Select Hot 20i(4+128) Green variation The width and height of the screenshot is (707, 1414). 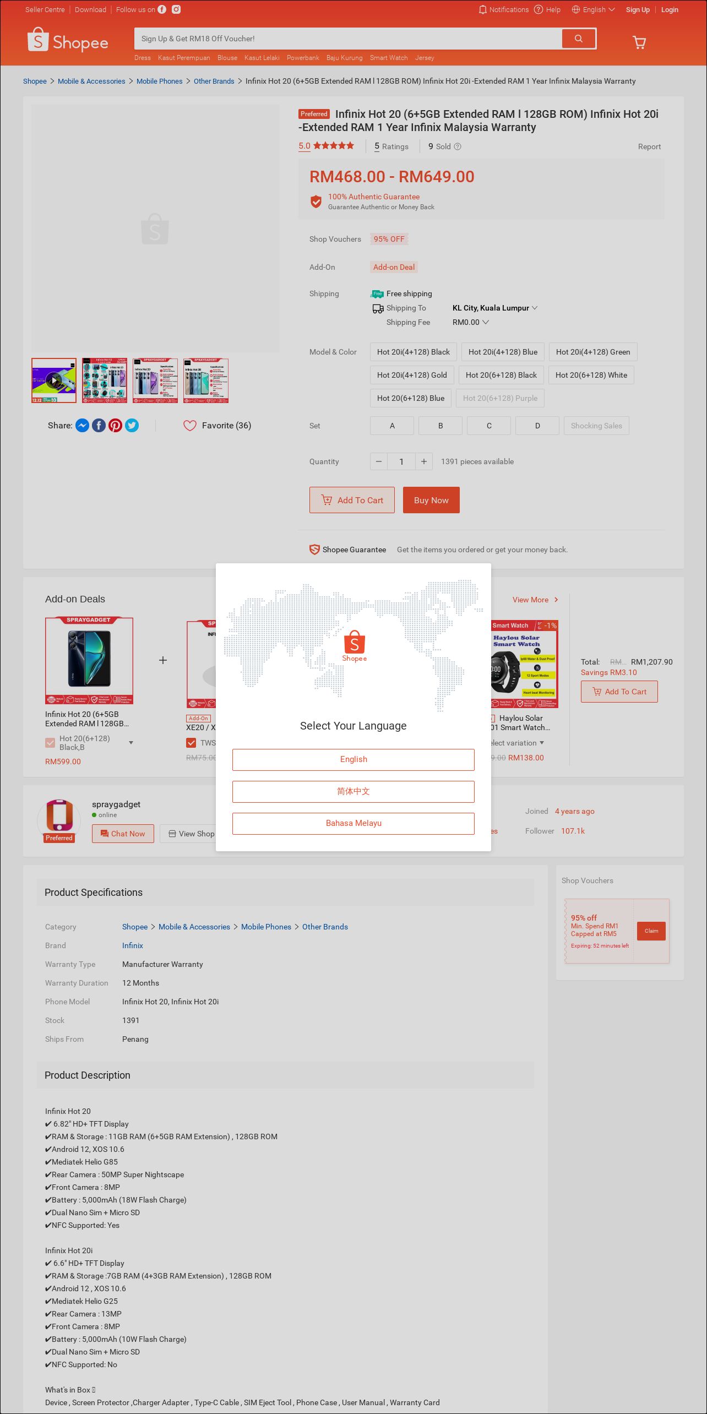(x=593, y=352)
